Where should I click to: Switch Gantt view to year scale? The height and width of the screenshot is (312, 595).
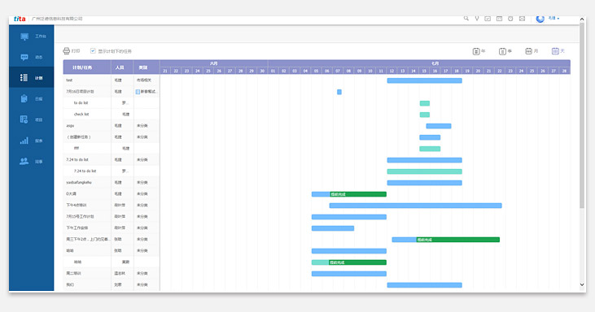pos(479,51)
